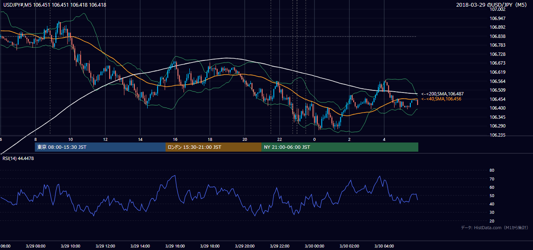Click price axis label 106.783
533x250 pixels.
point(497,45)
